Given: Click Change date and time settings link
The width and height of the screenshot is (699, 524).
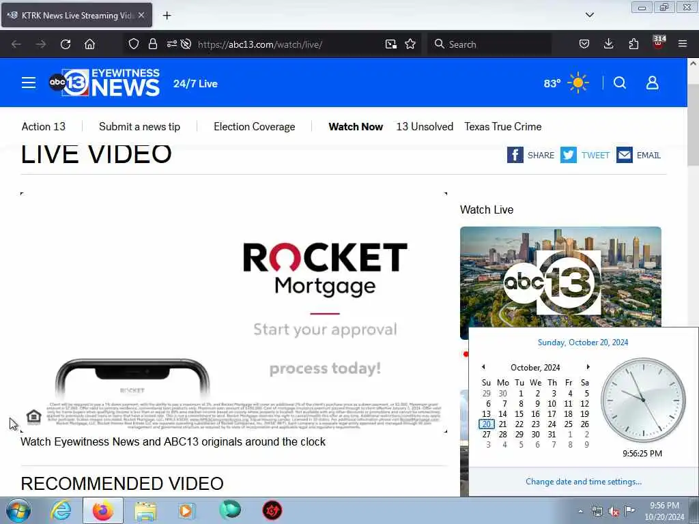Looking at the screenshot, I should (584, 481).
